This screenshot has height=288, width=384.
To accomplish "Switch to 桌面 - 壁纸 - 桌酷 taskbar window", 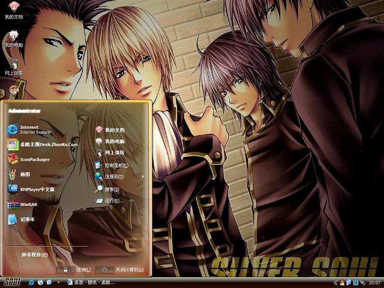I will tap(91, 283).
